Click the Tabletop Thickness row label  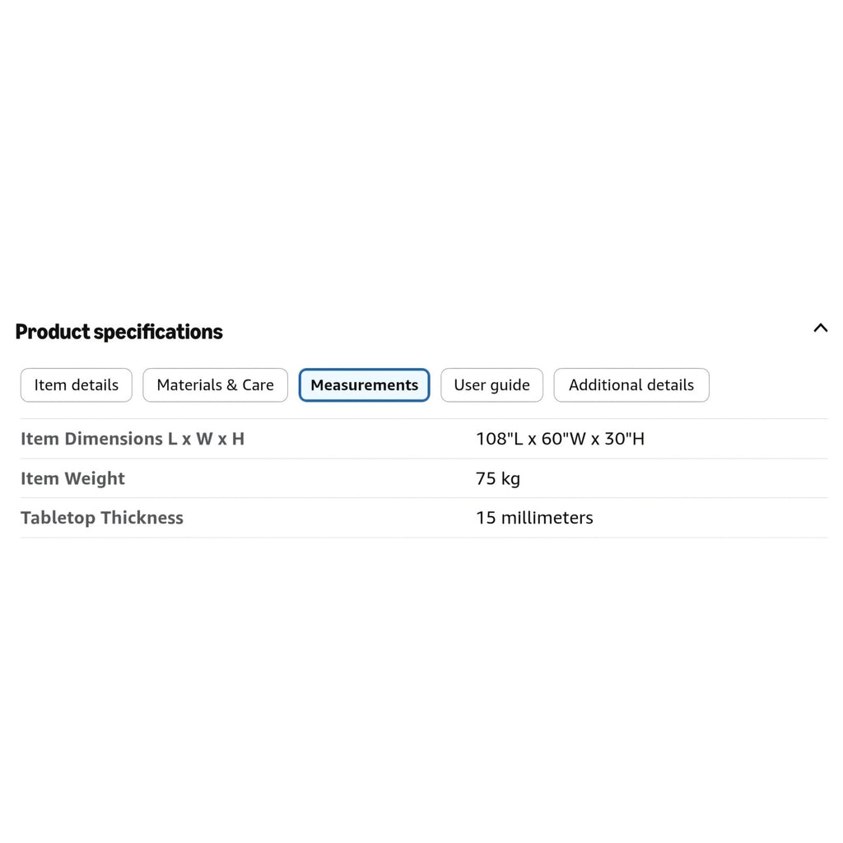(101, 518)
